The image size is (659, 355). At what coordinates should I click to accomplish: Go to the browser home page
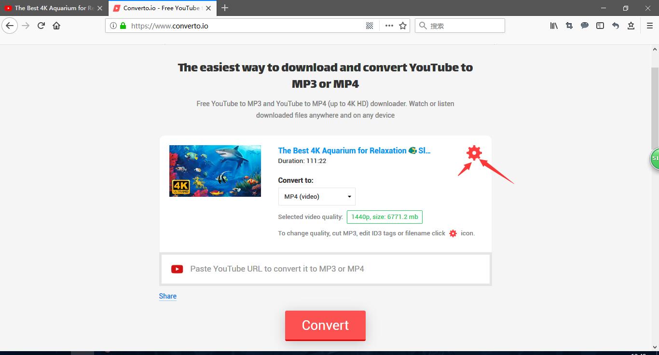click(x=56, y=26)
